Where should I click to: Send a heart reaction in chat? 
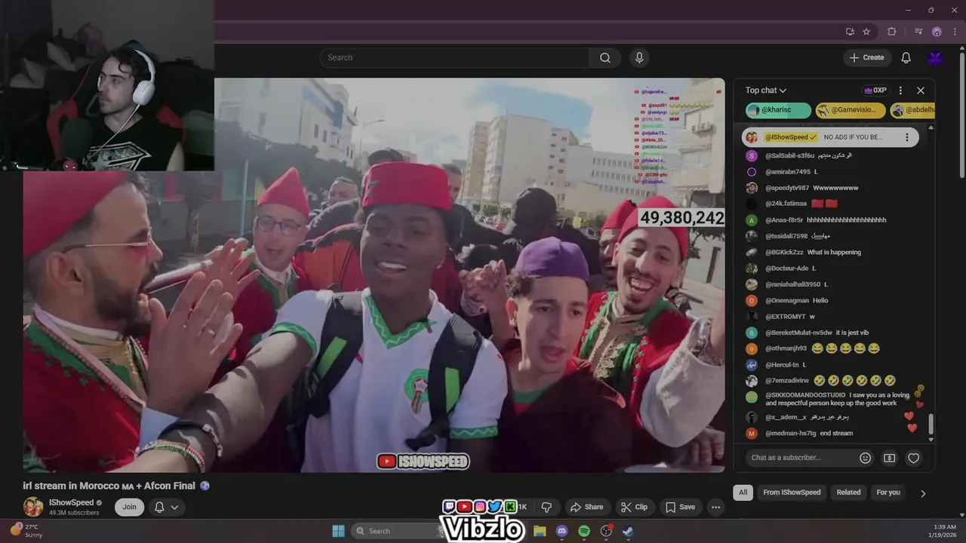(914, 458)
